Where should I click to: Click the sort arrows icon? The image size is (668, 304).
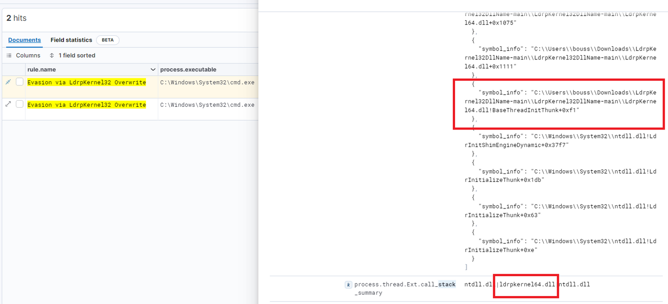point(52,55)
